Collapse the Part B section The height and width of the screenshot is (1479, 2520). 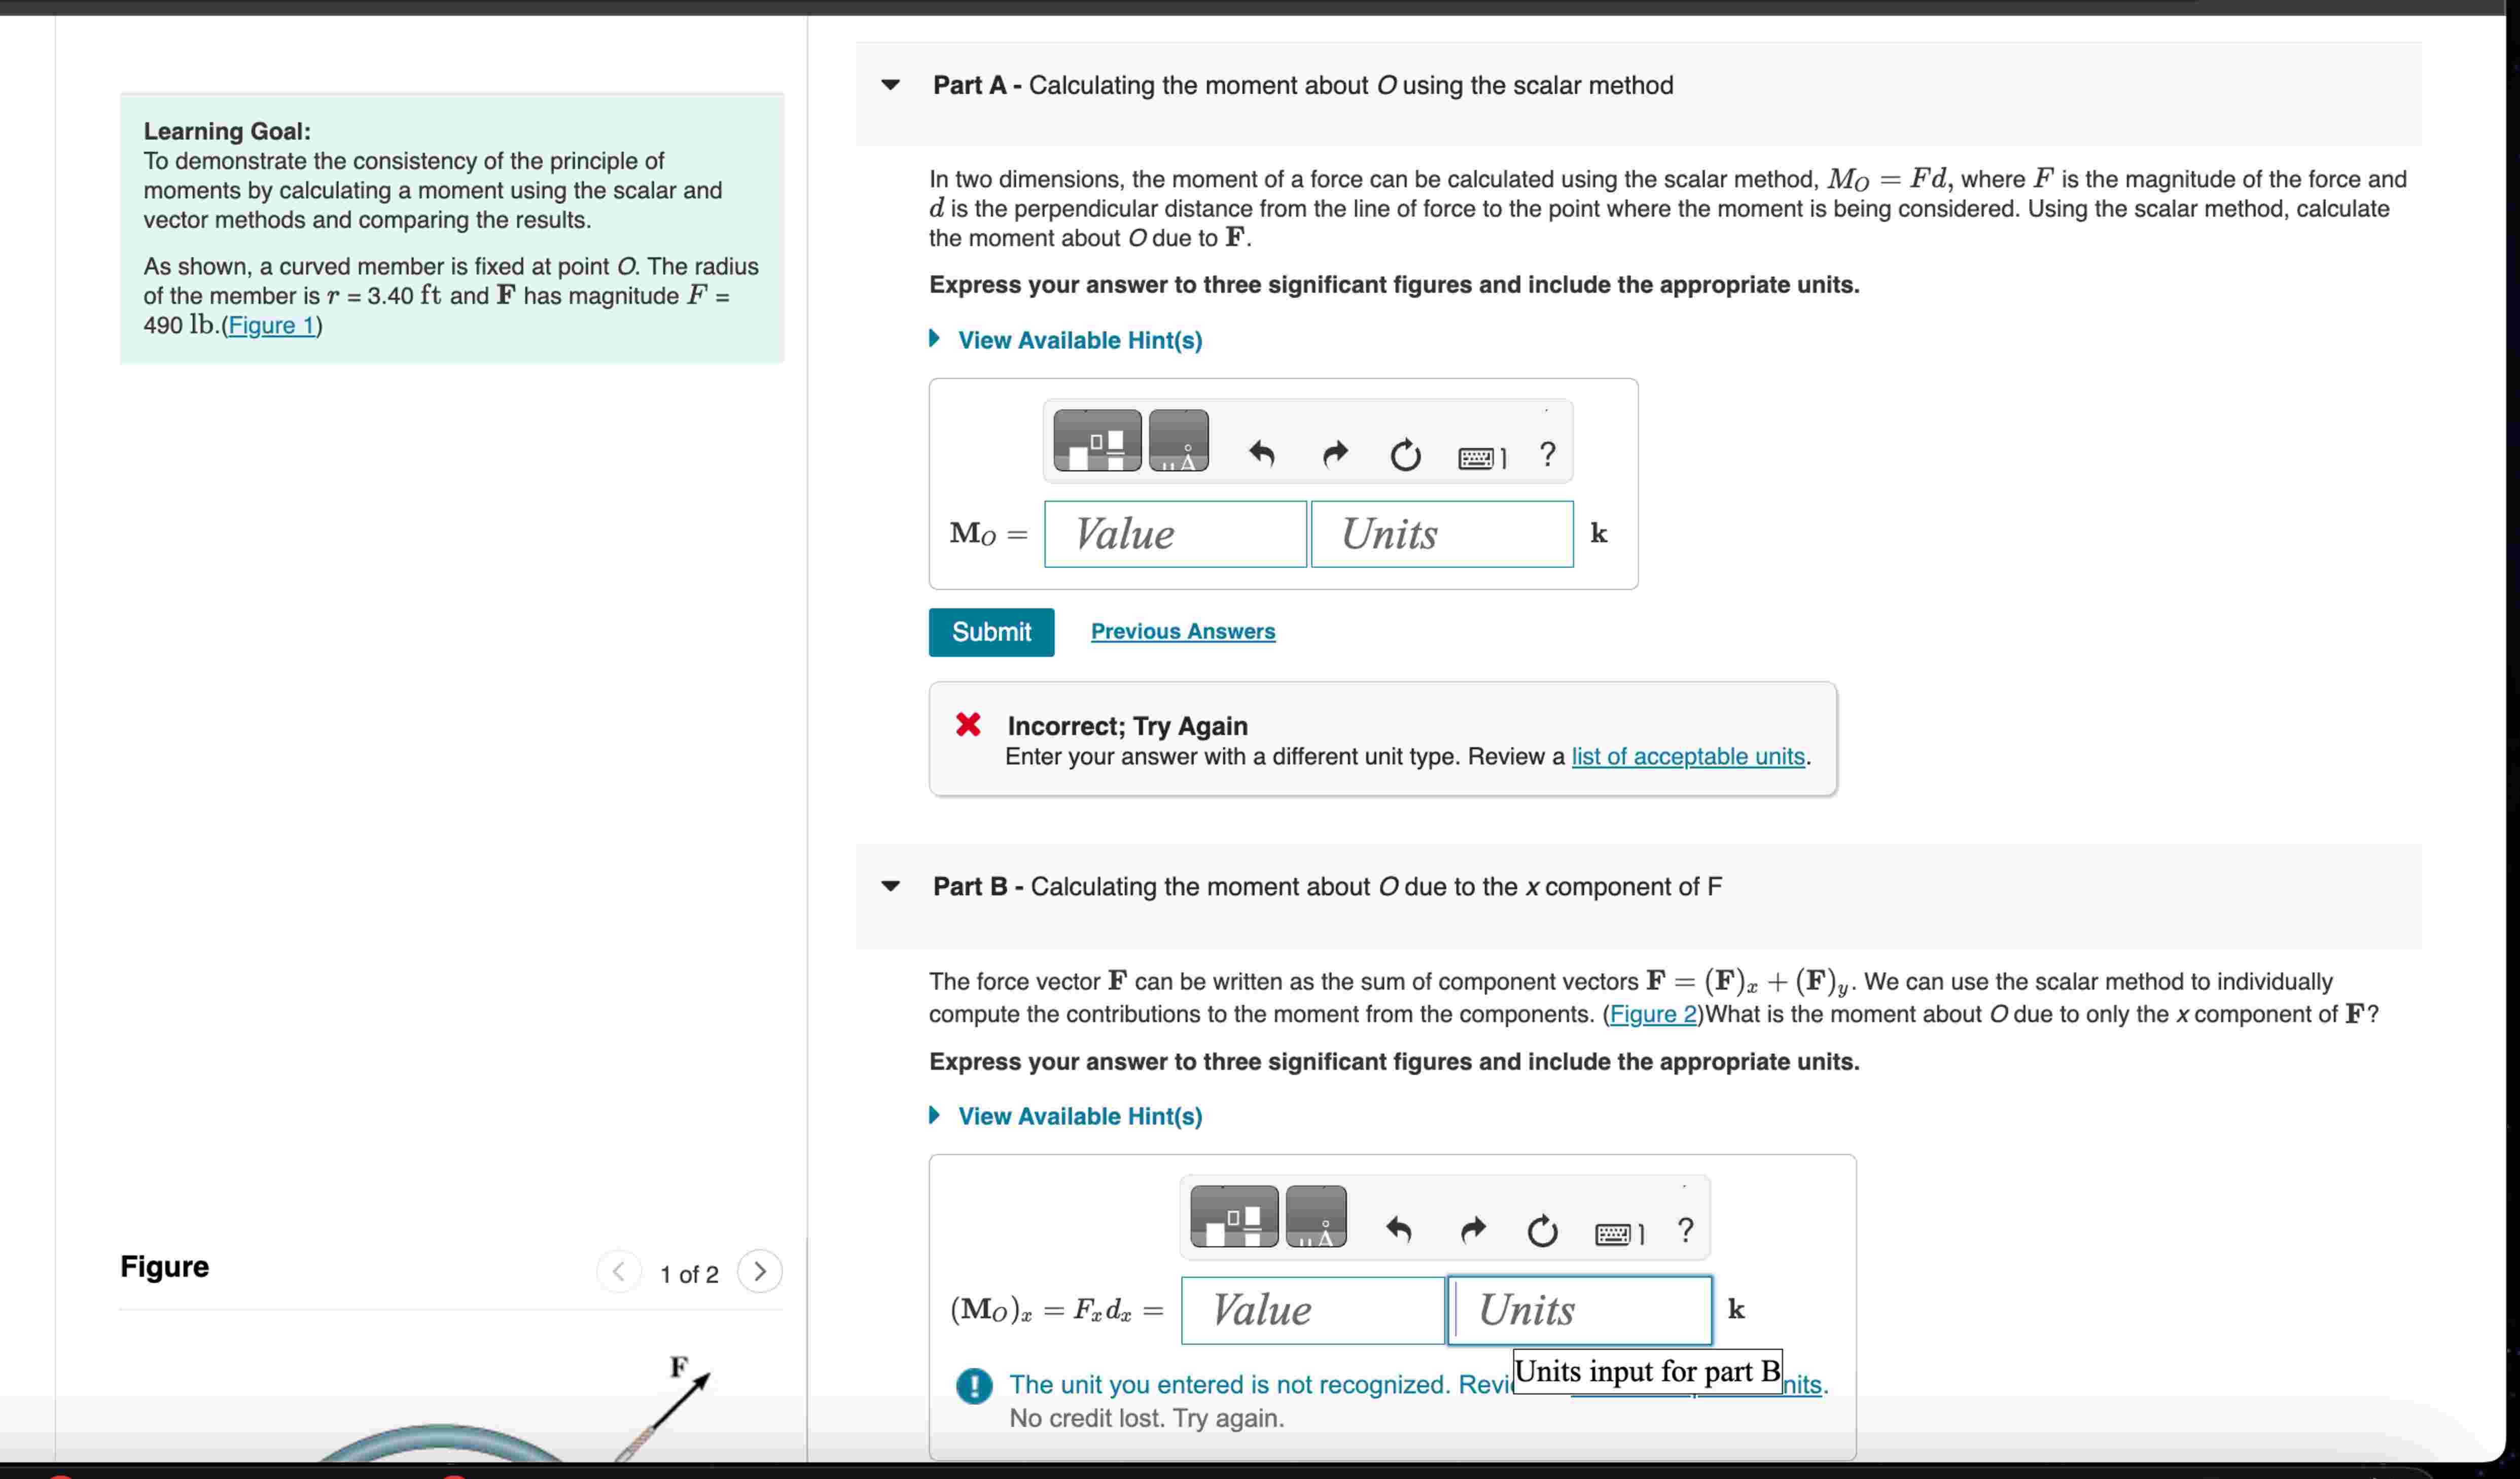coord(889,886)
